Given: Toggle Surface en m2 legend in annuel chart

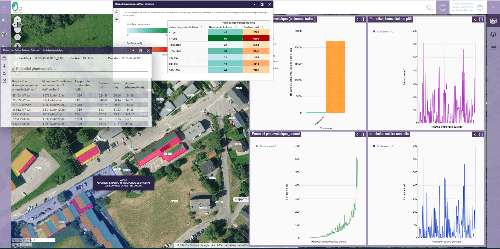Looking at the screenshot, I should click(266, 146).
